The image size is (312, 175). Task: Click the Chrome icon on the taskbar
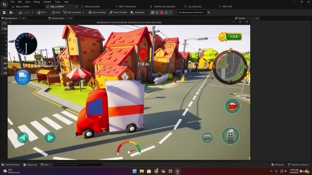(163, 171)
